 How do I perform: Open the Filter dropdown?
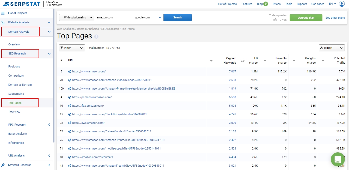(72, 48)
